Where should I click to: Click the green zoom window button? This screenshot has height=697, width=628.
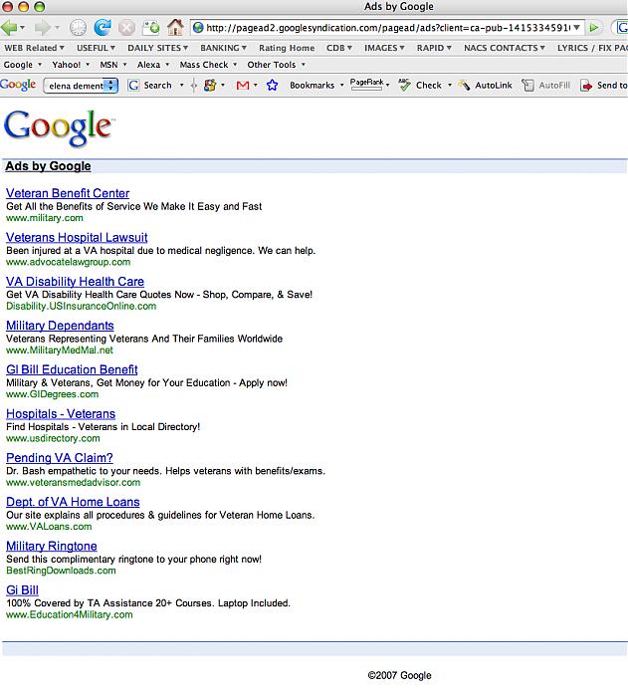[40, 6]
